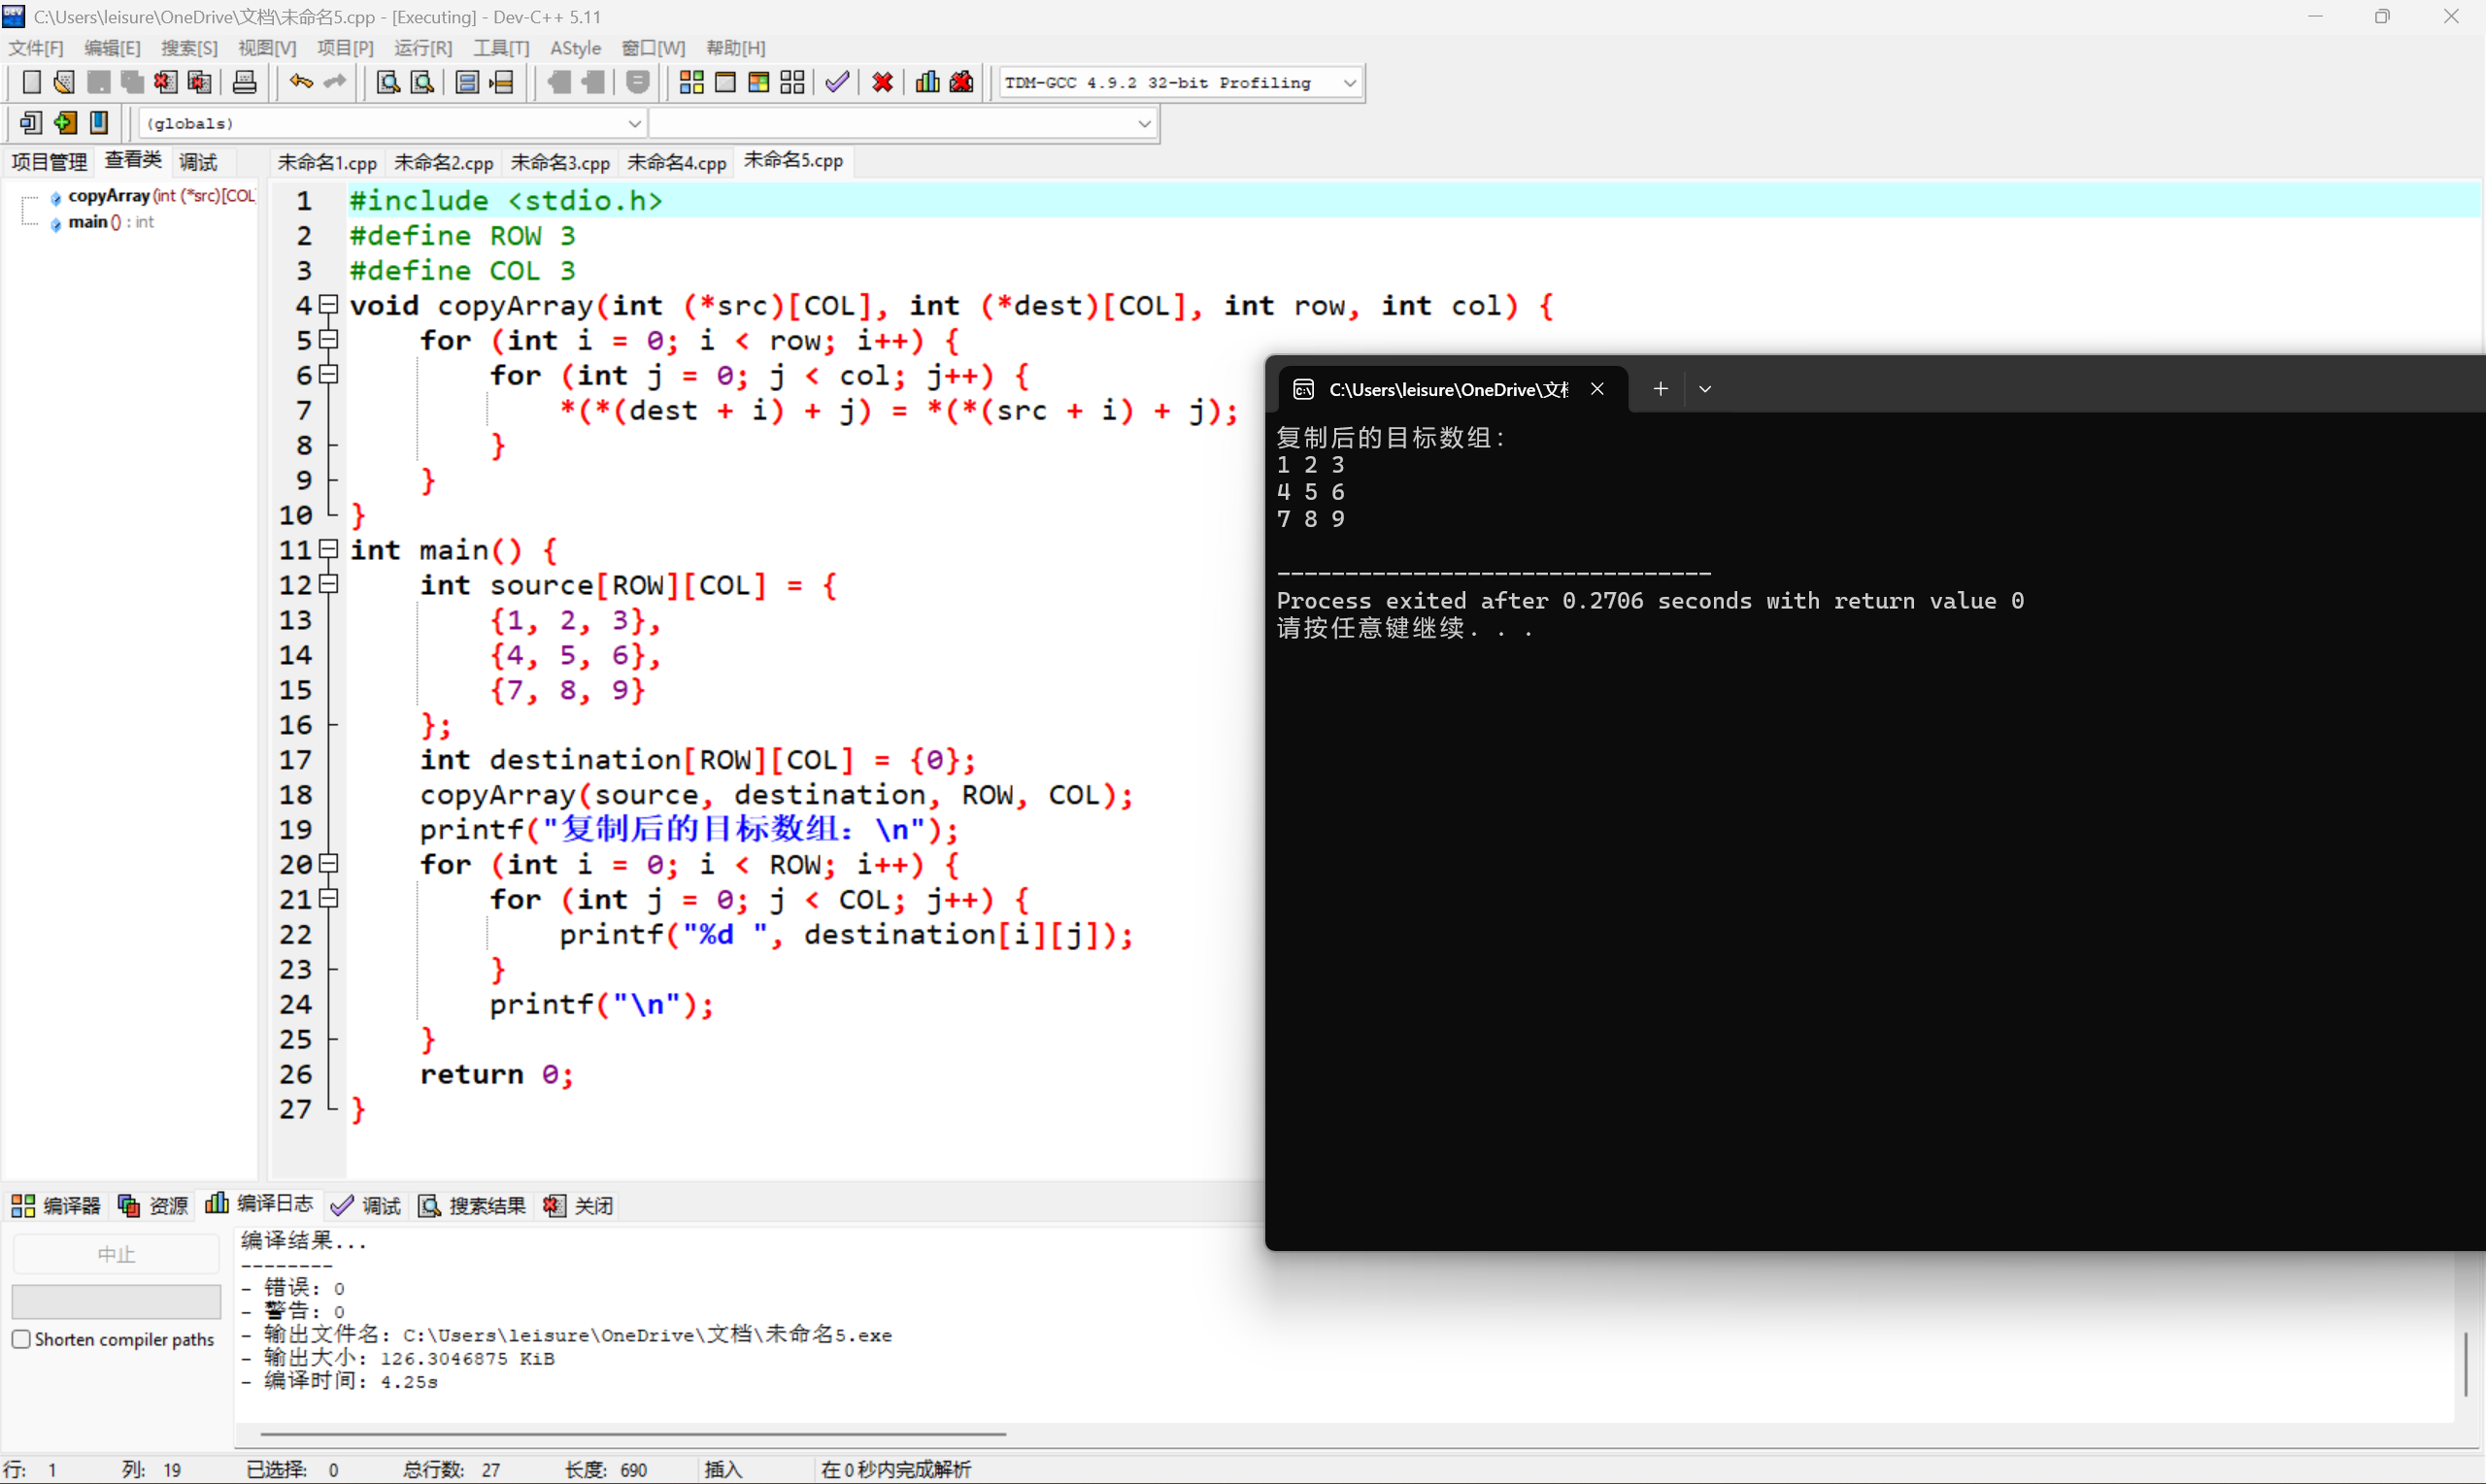Click the 中止 abort button

coord(115,1252)
